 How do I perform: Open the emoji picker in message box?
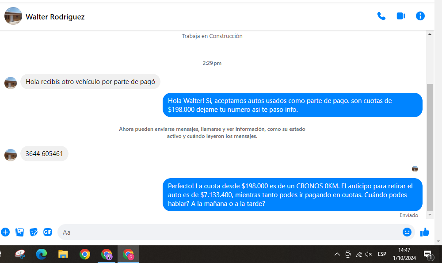click(x=407, y=232)
